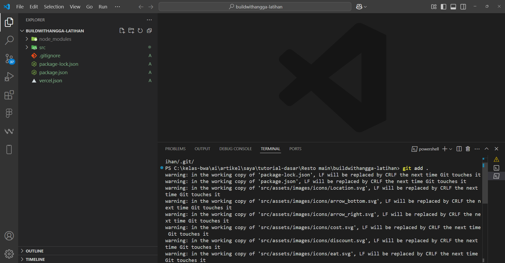Split the terminal

click(x=459, y=149)
